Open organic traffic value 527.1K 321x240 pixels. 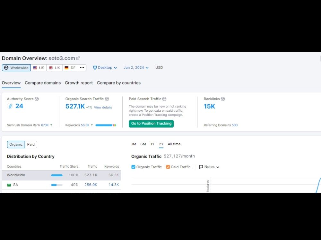click(75, 106)
